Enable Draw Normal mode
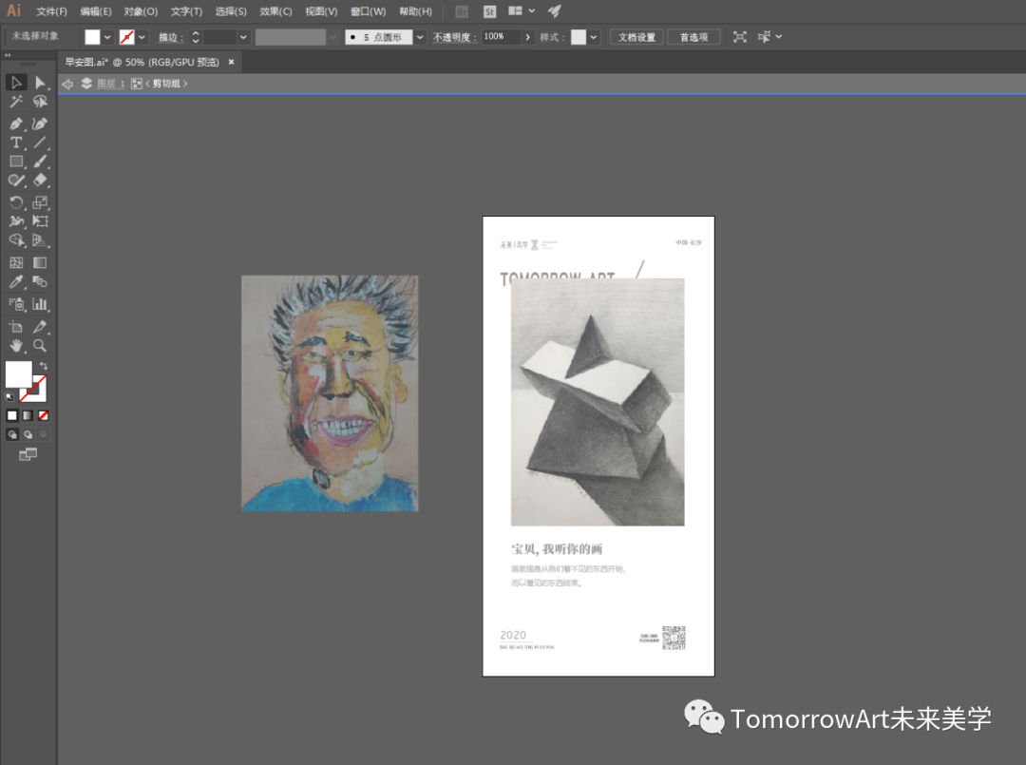 pyautogui.click(x=11, y=434)
